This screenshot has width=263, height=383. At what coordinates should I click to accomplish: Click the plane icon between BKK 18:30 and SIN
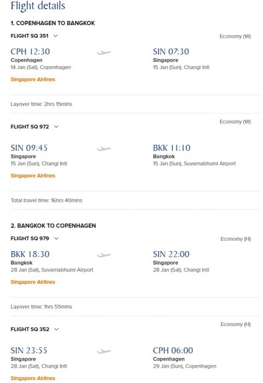(104, 255)
